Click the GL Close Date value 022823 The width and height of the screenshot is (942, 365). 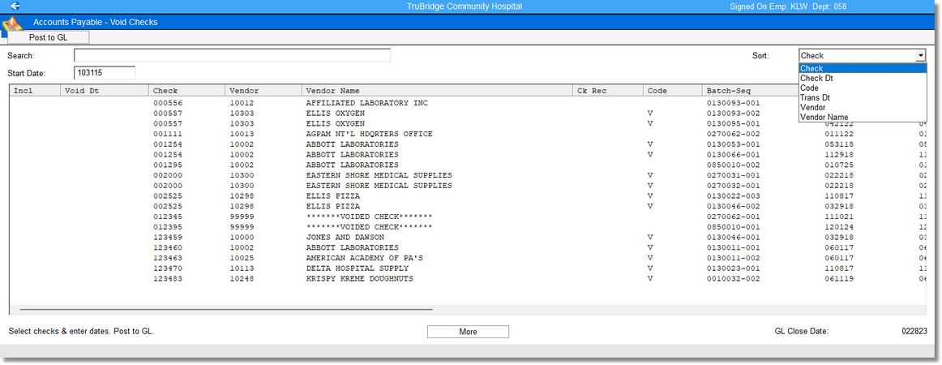(x=914, y=331)
